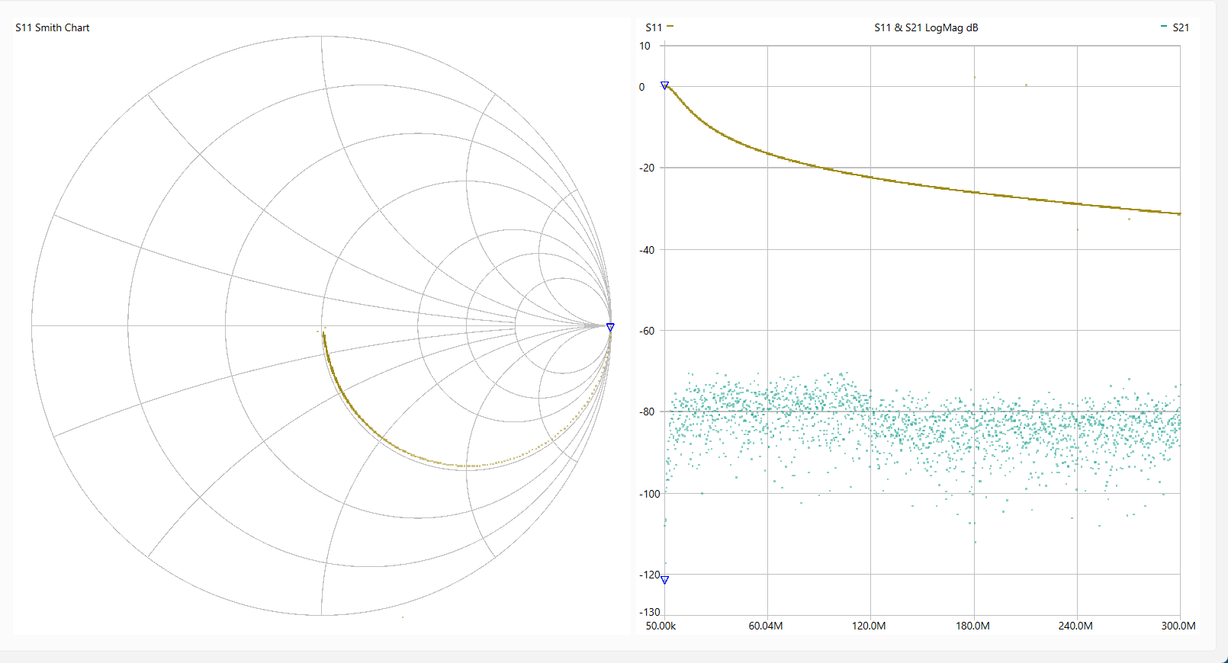This screenshot has height=663, width=1228.
Task: Click the S11 Smith Chart title
Action: coord(53,27)
